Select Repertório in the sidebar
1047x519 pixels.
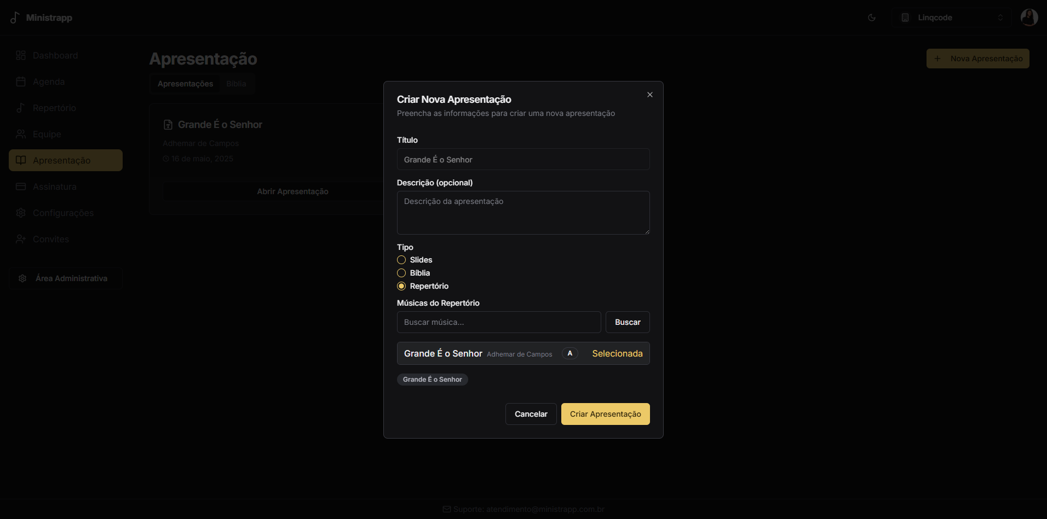click(54, 108)
